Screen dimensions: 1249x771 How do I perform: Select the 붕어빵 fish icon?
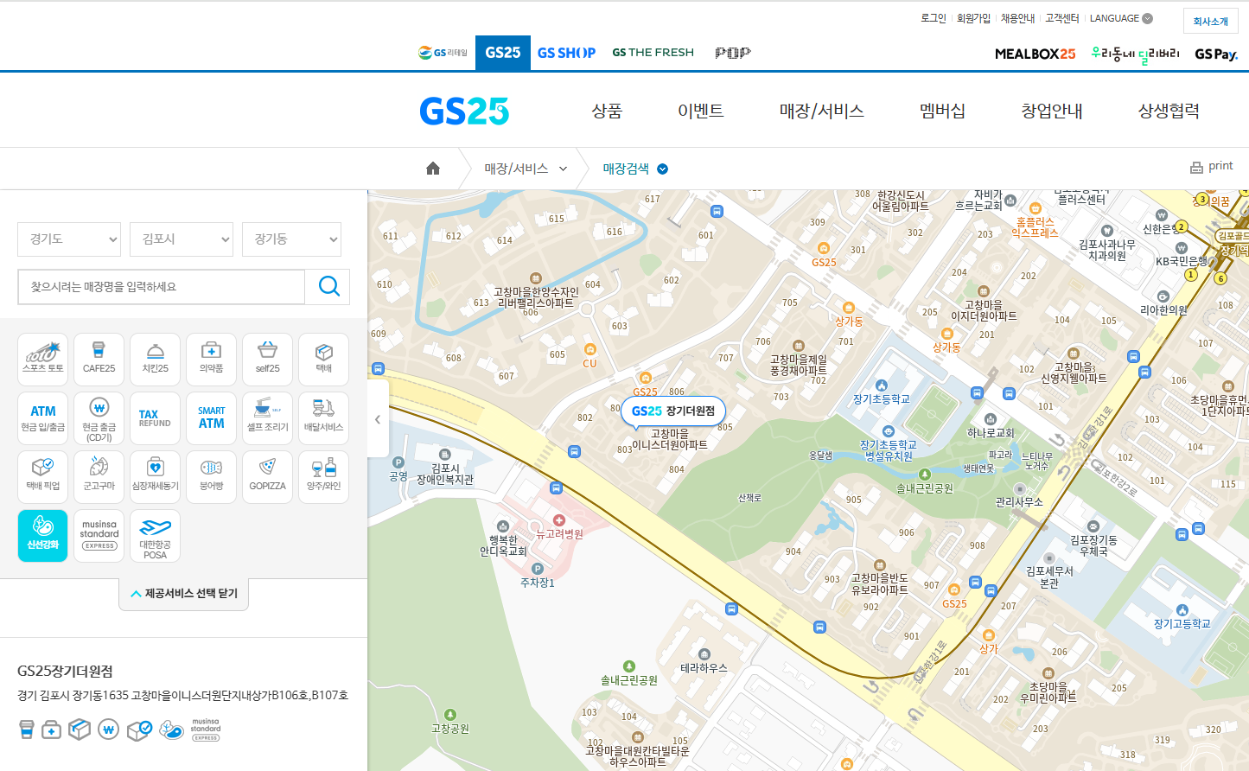[x=211, y=477]
